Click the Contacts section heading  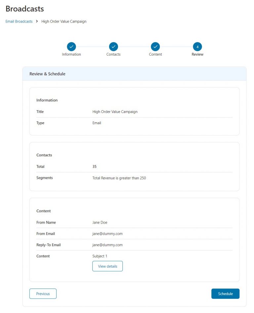click(x=44, y=155)
